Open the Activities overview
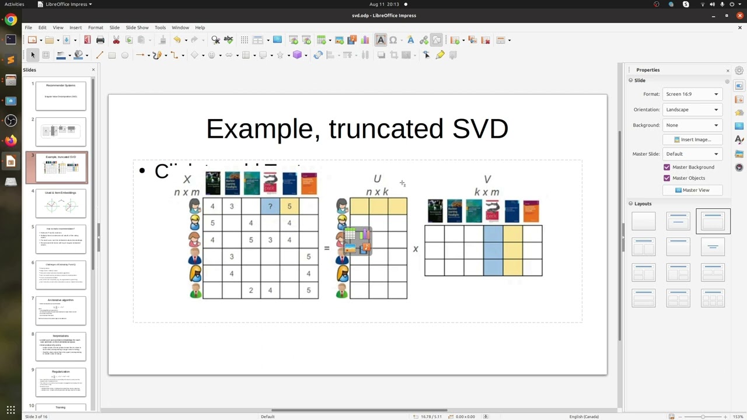The image size is (747, 420). tap(15, 4)
